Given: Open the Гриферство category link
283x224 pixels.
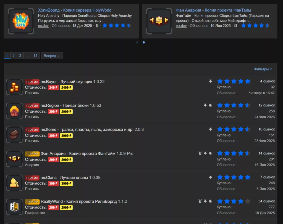Looking at the screenshot, I should click(x=35, y=213).
